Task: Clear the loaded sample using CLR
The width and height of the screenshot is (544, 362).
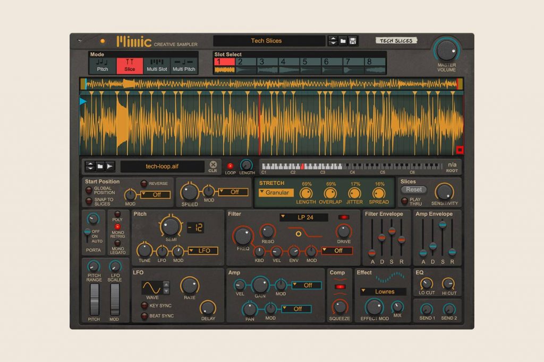Action: (214, 165)
